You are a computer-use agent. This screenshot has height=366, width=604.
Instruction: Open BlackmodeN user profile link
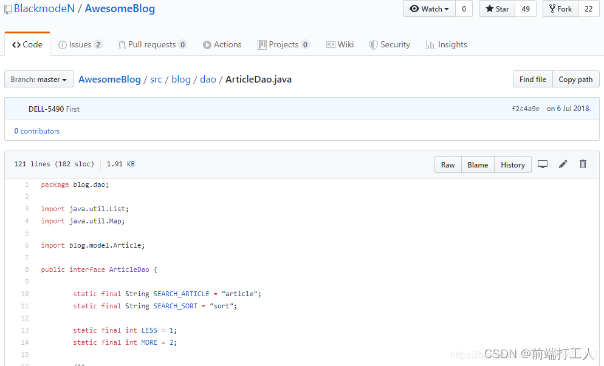tap(44, 8)
